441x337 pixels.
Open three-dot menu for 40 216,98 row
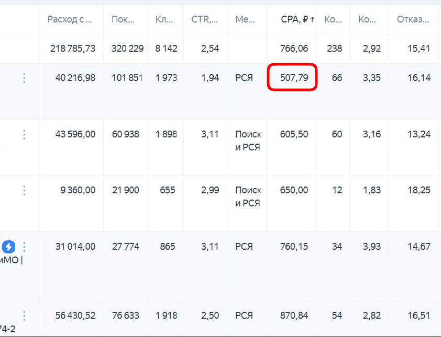[24, 78]
